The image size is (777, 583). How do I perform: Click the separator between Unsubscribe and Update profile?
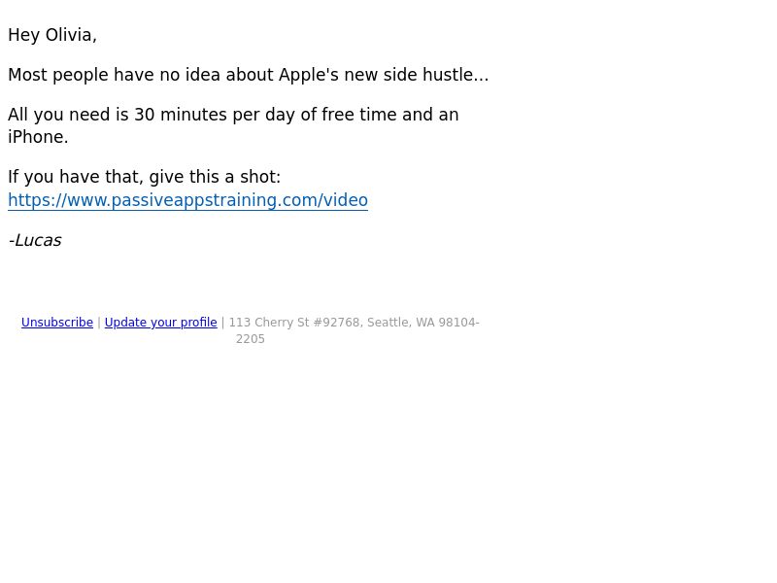pyautogui.click(x=99, y=323)
